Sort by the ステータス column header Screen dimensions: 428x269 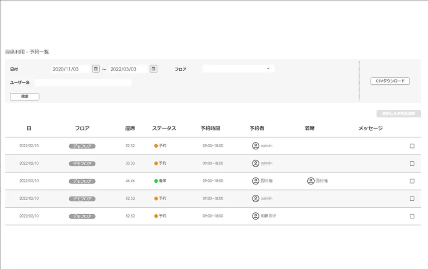click(164, 128)
